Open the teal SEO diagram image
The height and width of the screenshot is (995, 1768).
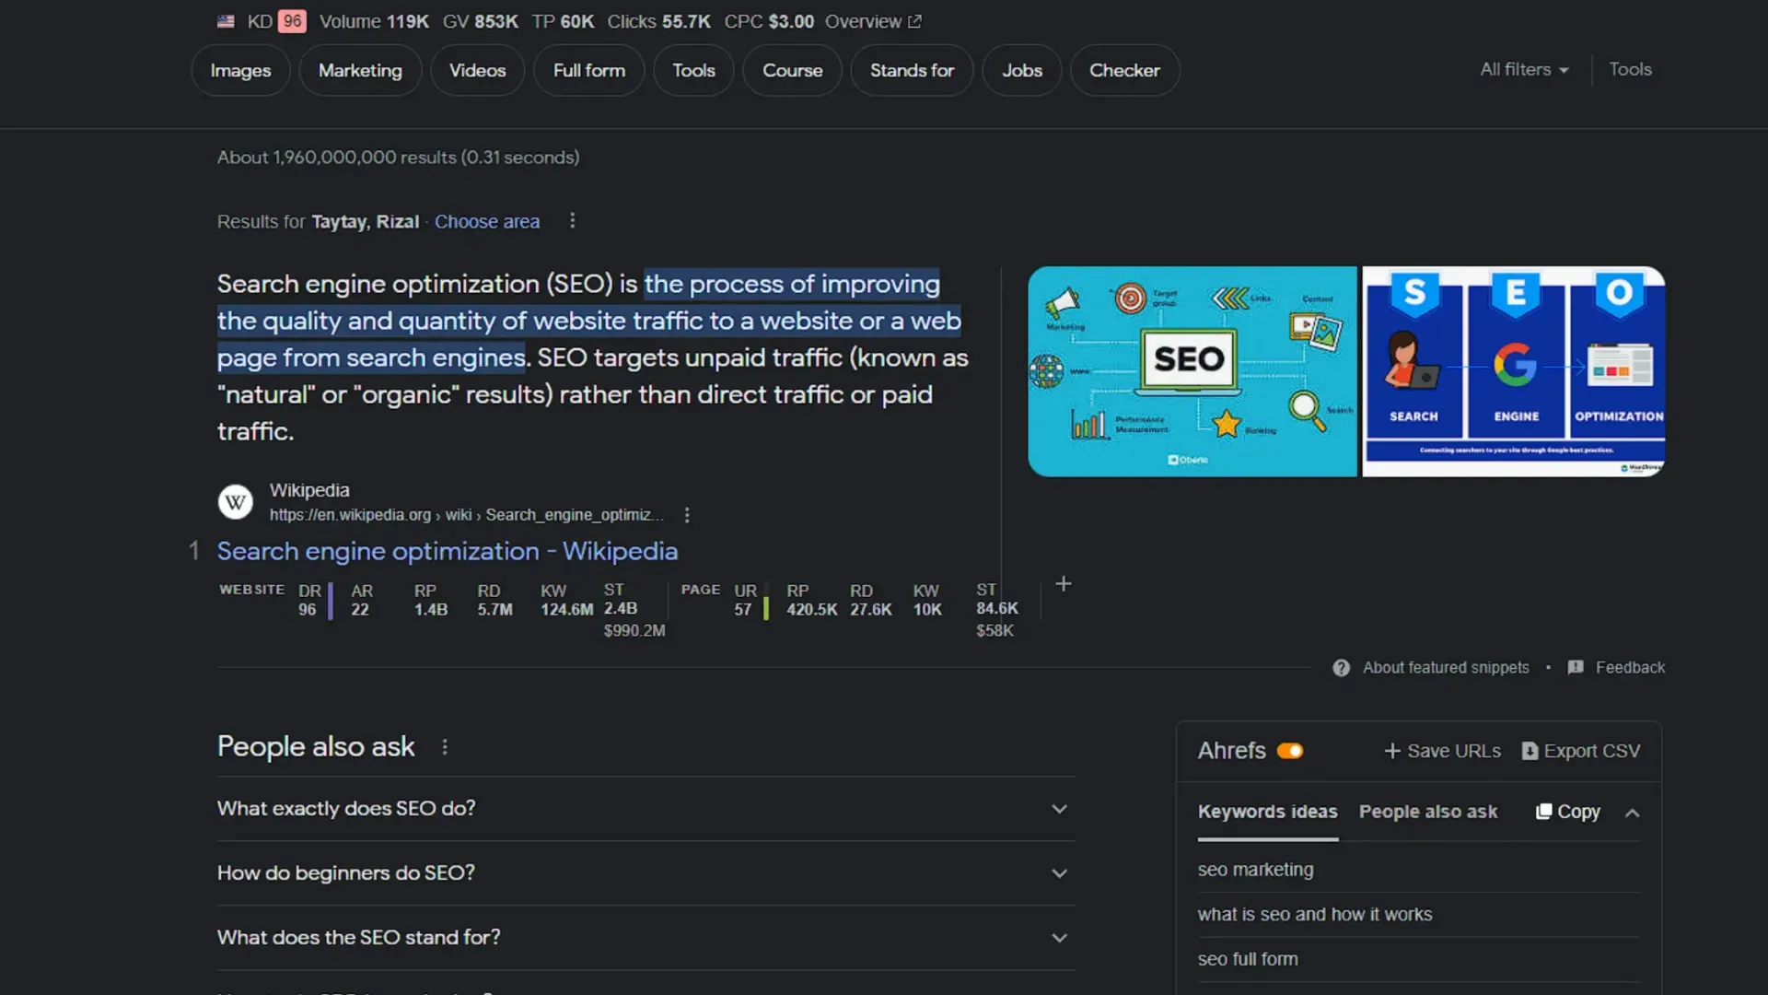click(x=1192, y=371)
